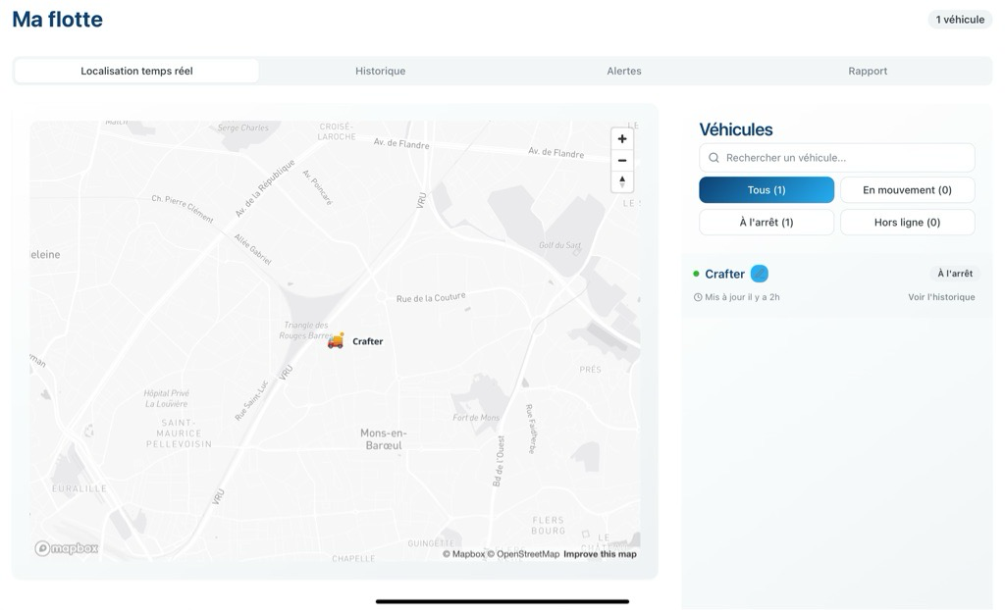Open the Rapport tab

click(x=868, y=72)
